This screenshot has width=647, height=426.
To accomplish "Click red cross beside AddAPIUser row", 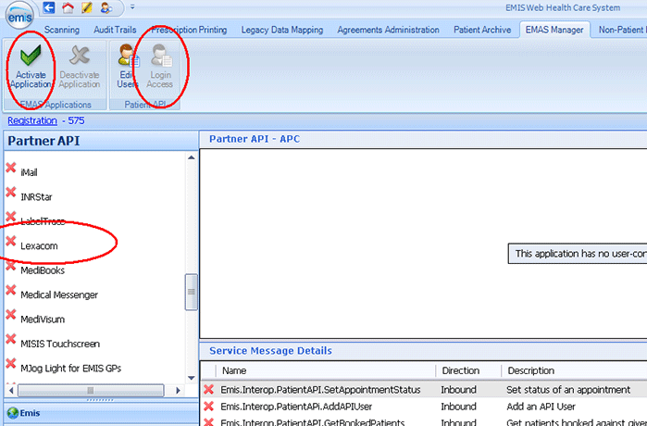I will point(209,407).
